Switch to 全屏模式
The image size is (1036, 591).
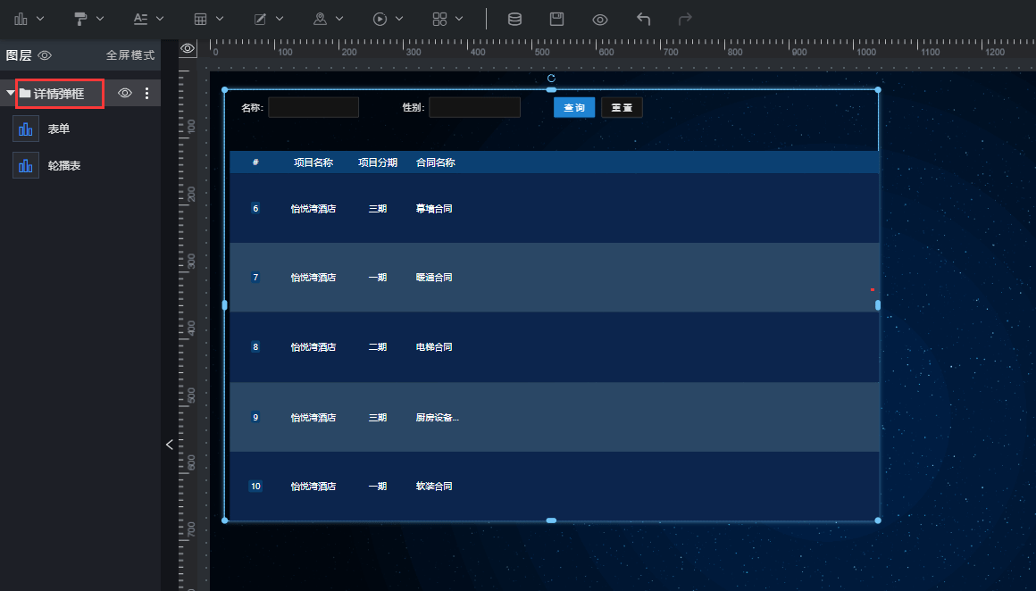tap(130, 55)
